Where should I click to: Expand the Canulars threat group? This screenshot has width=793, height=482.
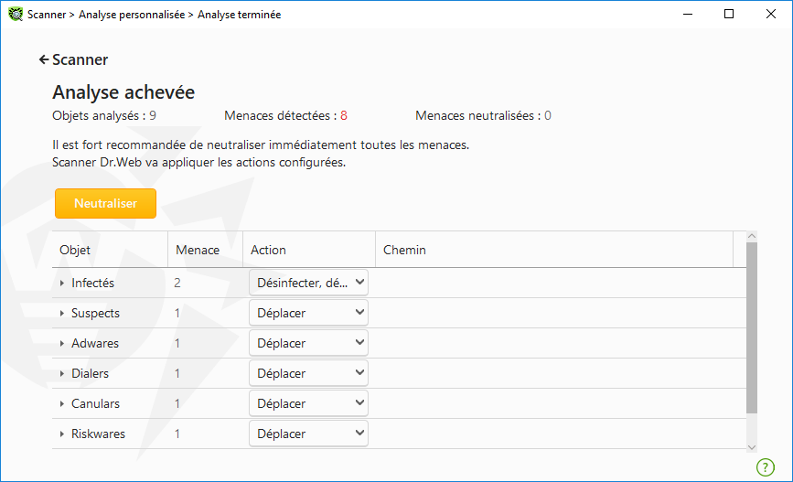[61, 403]
